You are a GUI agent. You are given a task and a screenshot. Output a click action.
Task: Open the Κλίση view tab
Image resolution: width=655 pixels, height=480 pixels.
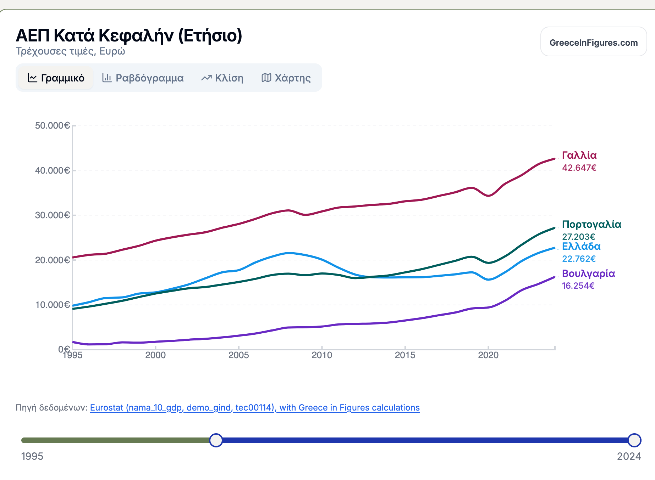tap(229, 78)
